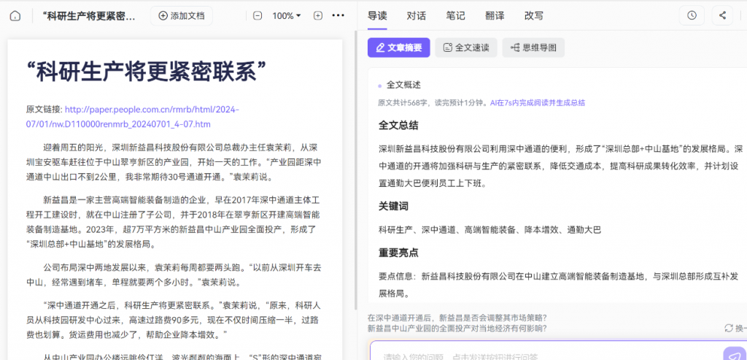The image size is (747, 360).
Task: Switch to the 翻译 tab
Action: (x=495, y=16)
